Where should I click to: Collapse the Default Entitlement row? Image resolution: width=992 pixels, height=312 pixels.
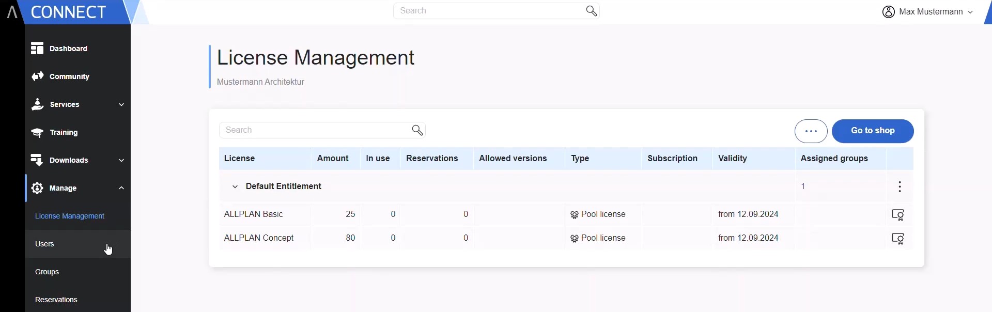pyautogui.click(x=235, y=186)
